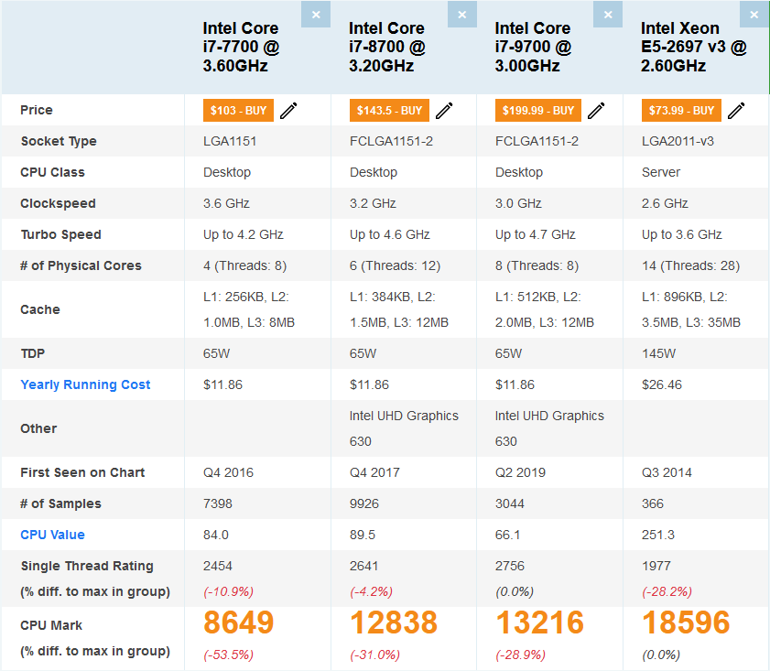Open the CPU Value link
The image size is (770, 671).
click(52, 535)
